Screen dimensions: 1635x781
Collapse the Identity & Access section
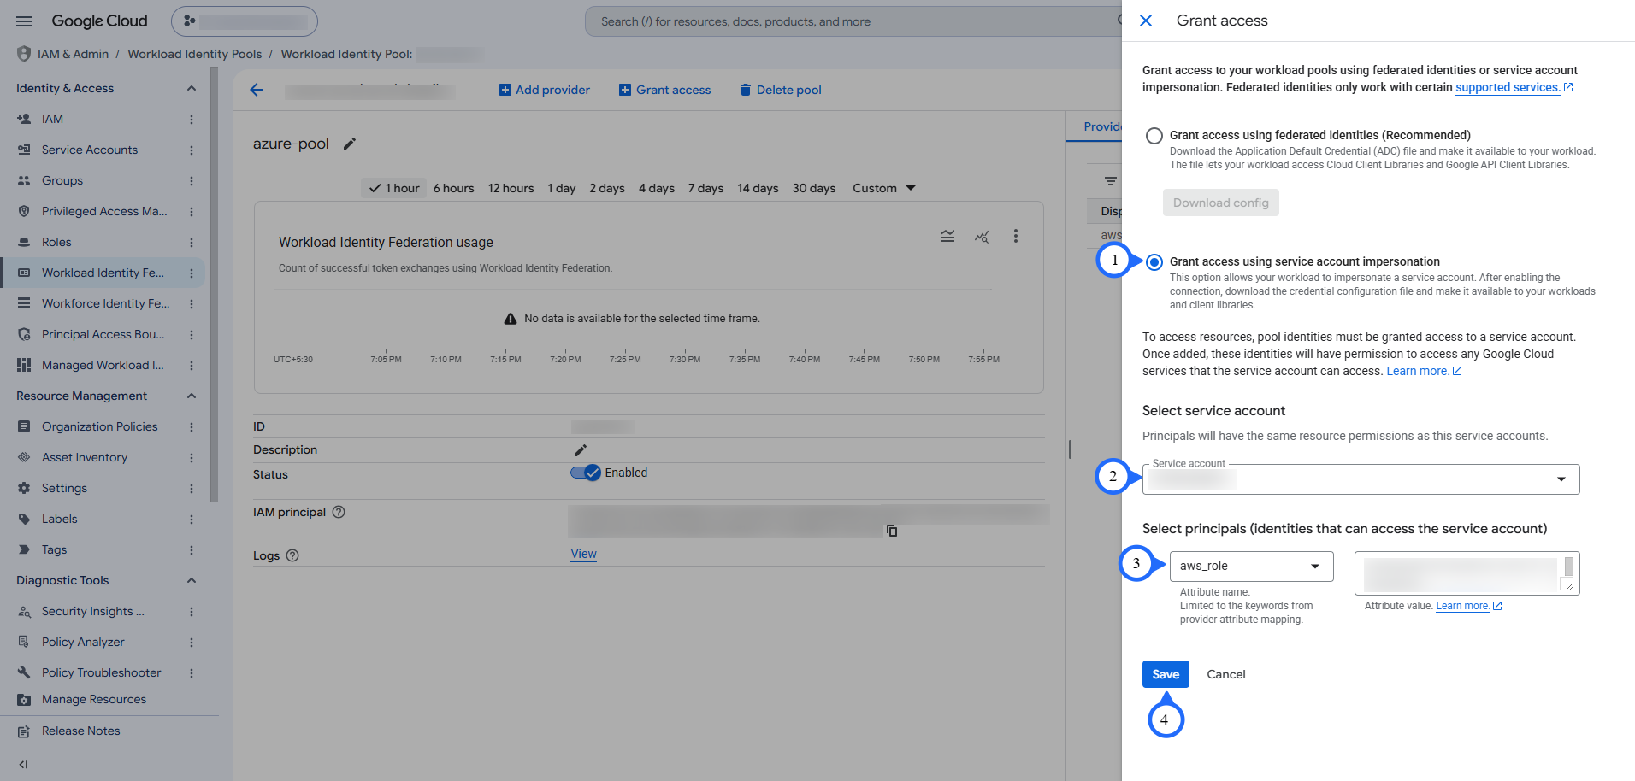click(x=192, y=88)
